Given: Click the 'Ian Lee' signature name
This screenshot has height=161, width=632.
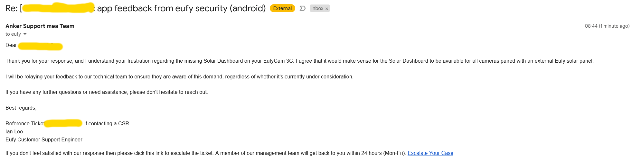Looking at the screenshot, I should pyautogui.click(x=14, y=131).
